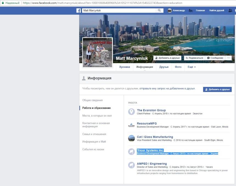
Task: Click the ResourceMFG company logo
Action: [x=131, y=125]
